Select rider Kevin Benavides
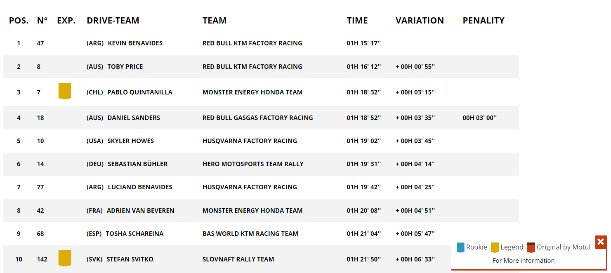The height and width of the screenshot is (273, 611). [x=135, y=43]
